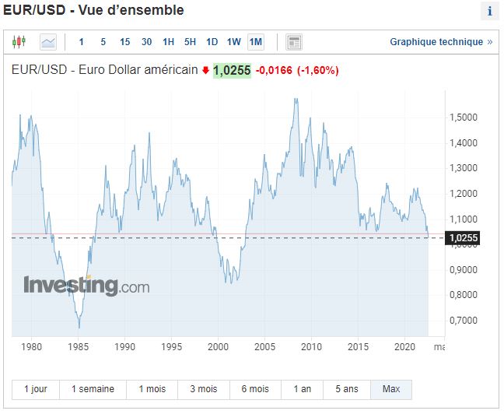Viewport: 504px width, 414px height.
Task: Toggle the 1M monthly interval
Action: [x=256, y=41]
